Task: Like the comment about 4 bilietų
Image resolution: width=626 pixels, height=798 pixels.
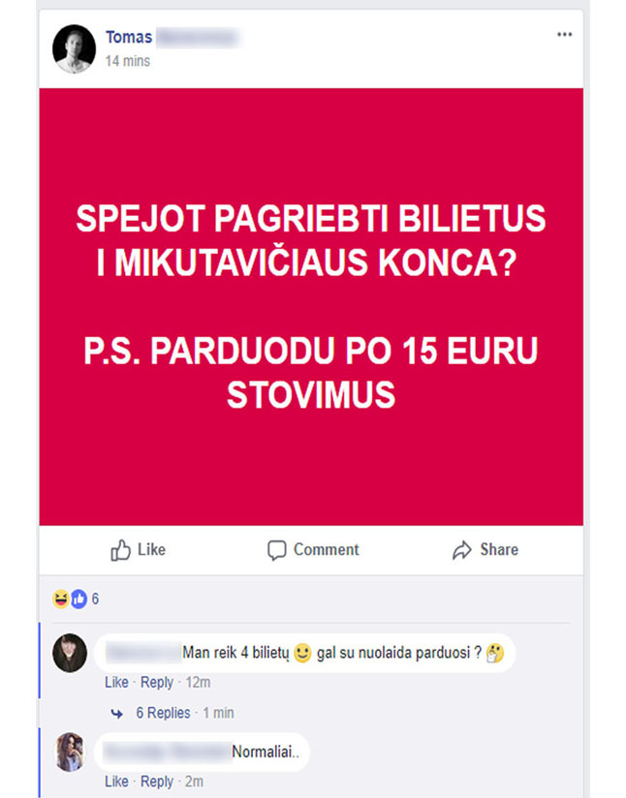Action: pos(116,682)
